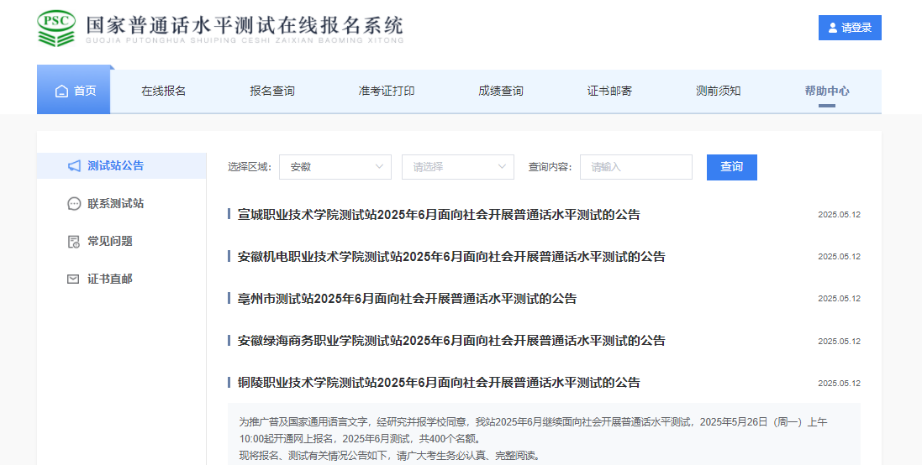
Task: Open 铜陵职业技术学院测试站 announcement
Action: (439, 383)
